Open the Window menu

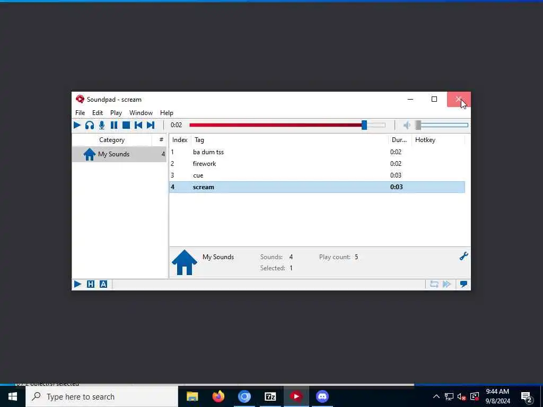tap(141, 113)
